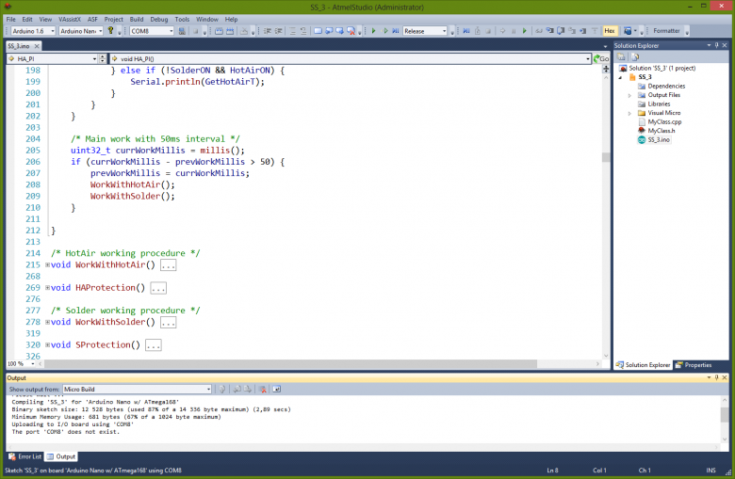Click the Formatter toolbar button
The image size is (735, 479).
tap(666, 31)
